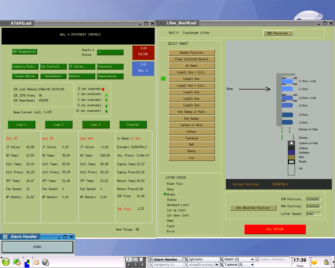
Task: Open the Tachometers display
Action: point(53,76)
